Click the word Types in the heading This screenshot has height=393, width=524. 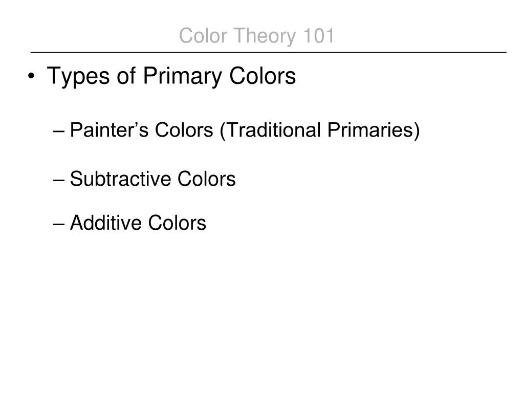pos(78,77)
